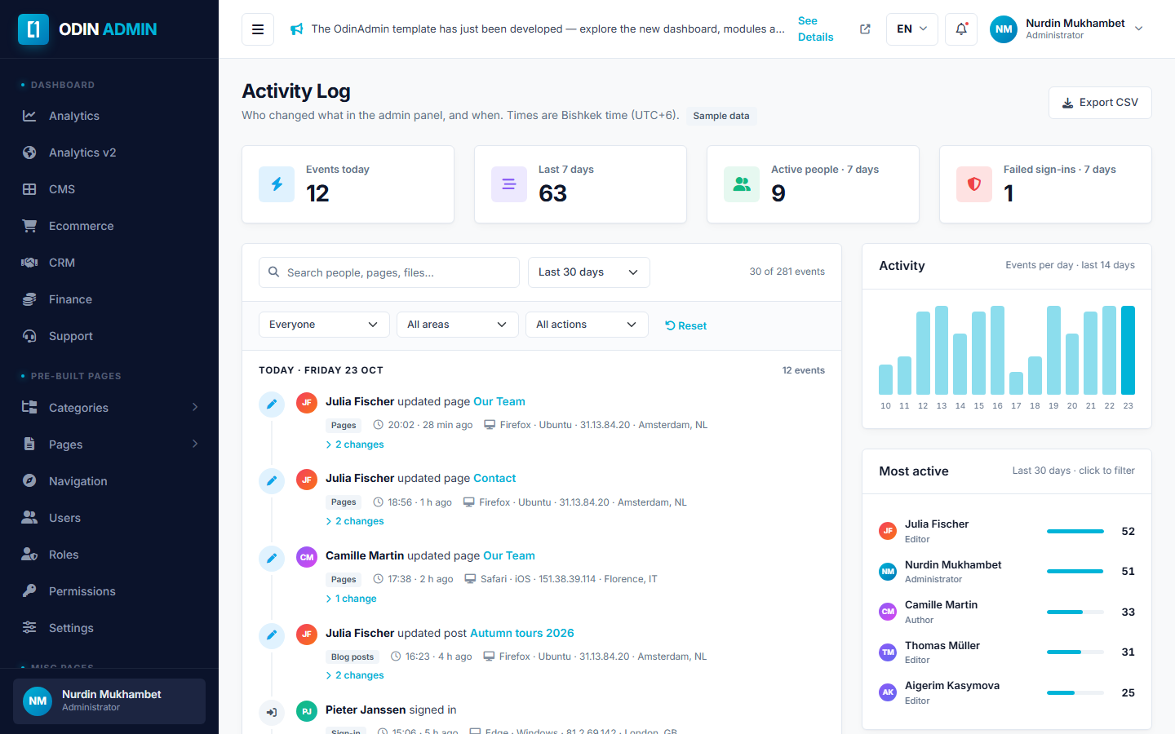Image resolution: width=1175 pixels, height=734 pixels.
Task: Open the All areas filter dropdown
Action: (x=458, y=325)
